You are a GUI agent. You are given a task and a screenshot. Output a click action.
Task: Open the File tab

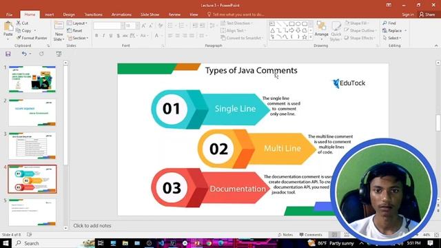tap(9, 14)
